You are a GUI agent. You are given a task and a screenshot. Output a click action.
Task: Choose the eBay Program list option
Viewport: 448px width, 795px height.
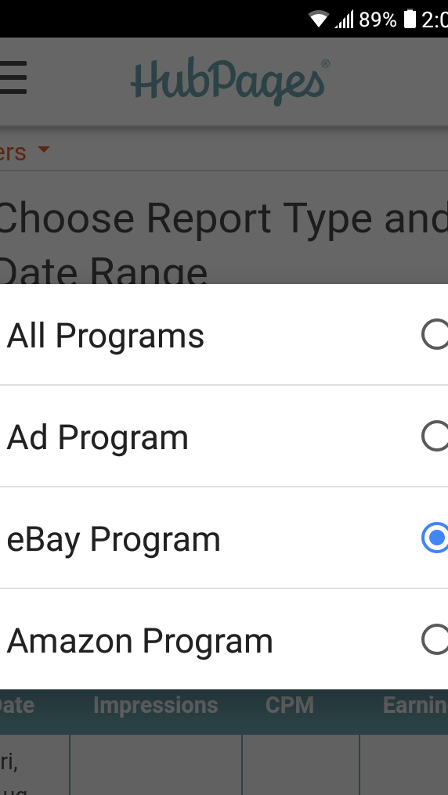(x=224, y=538)
